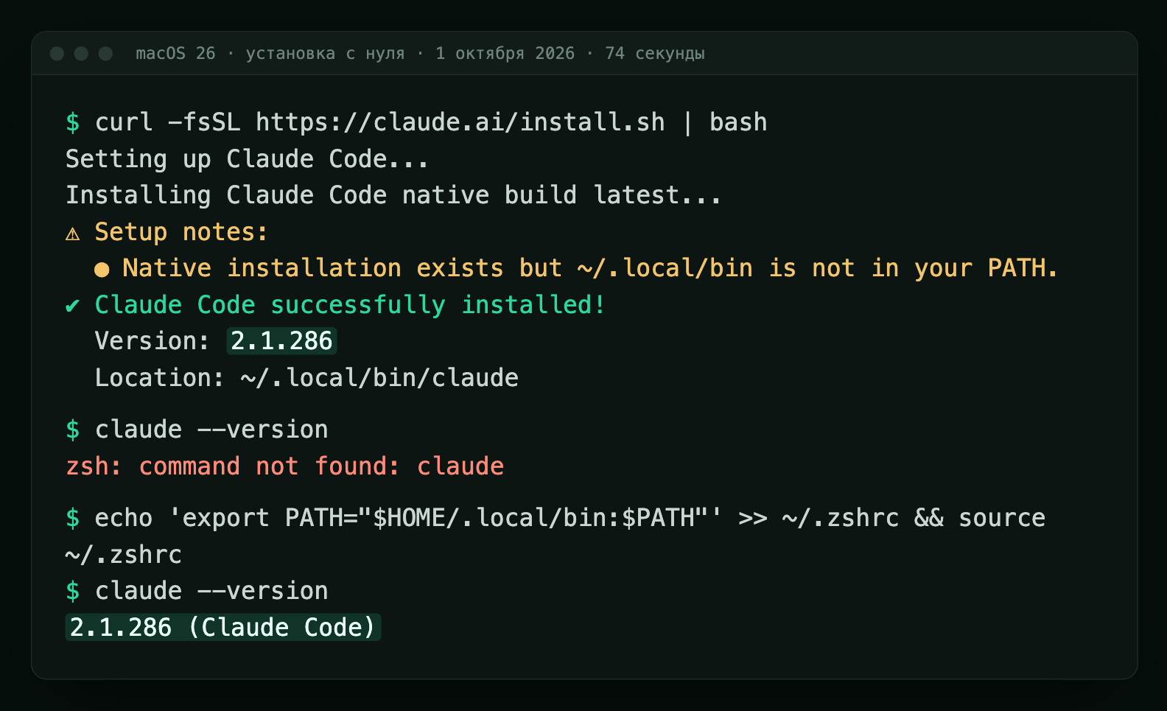Click the highlighted version number after "Version:"
1167x711 pixels.
point(281,341)
